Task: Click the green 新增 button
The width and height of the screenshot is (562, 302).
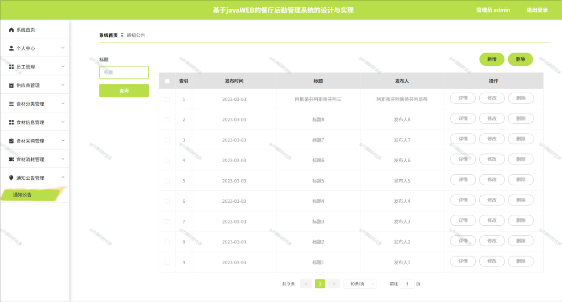Action: point(492,59)
